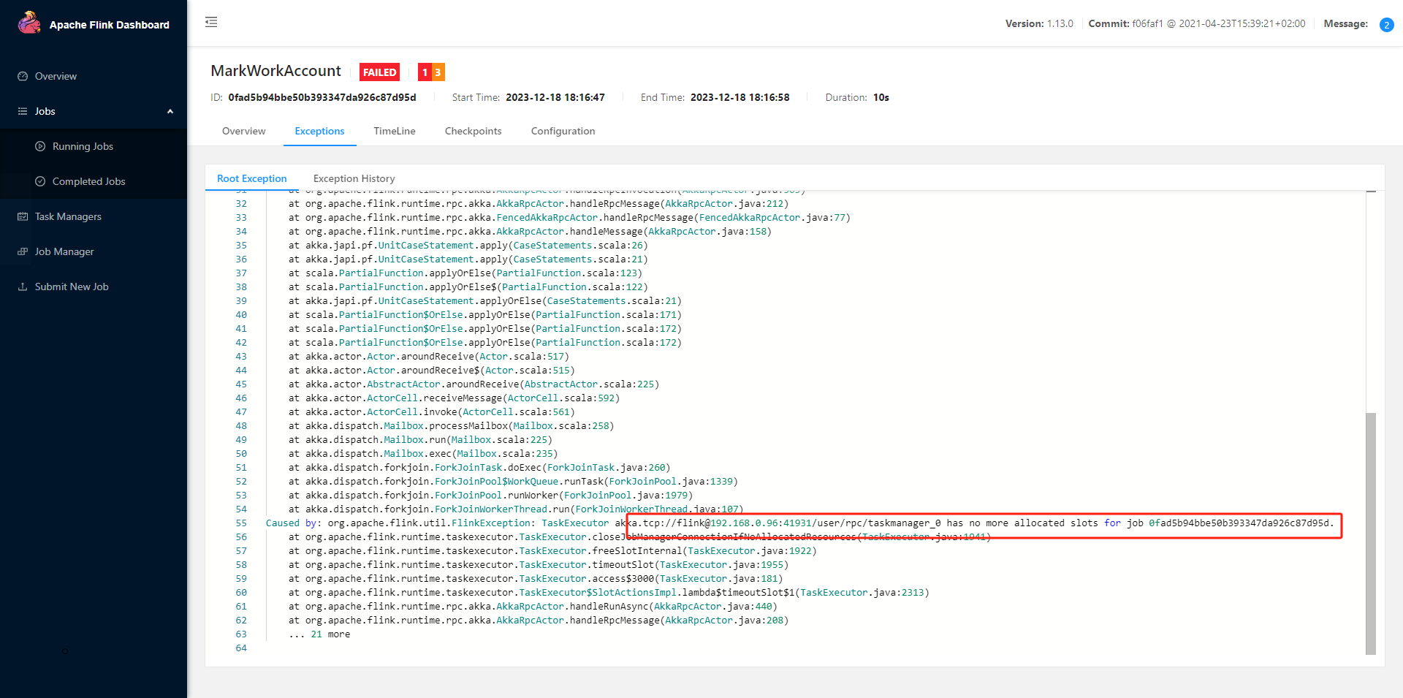
Task: Click the Job Manager icon in sidebar
Action: coord(23,251)
